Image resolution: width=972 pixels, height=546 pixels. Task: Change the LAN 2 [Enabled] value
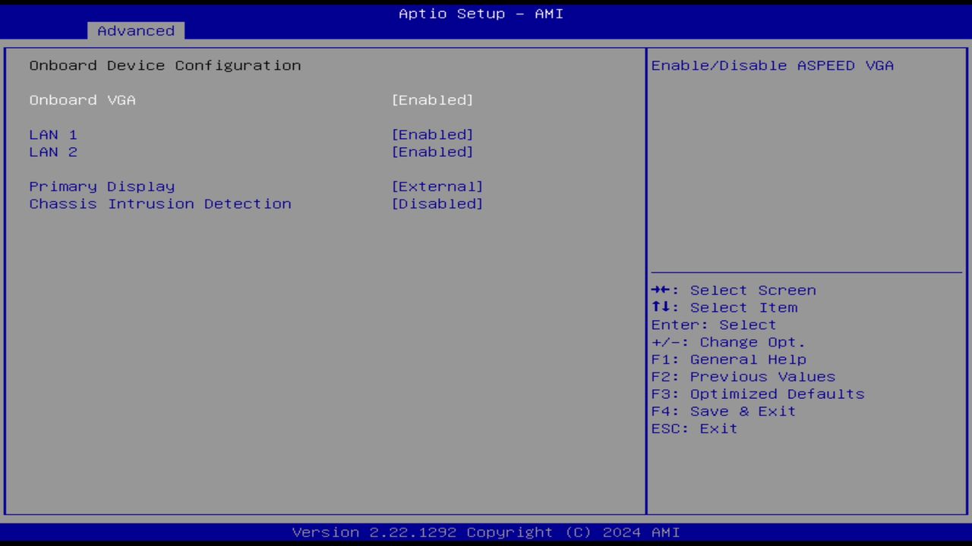[x=433, y=152]
